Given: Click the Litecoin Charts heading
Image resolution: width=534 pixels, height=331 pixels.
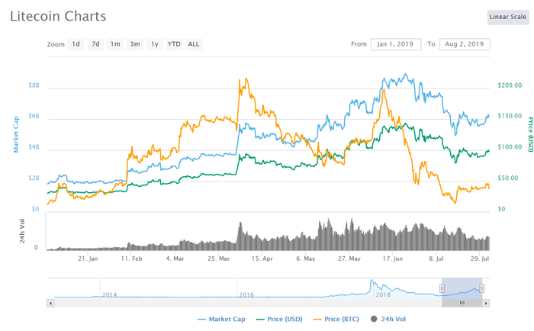Looking at the screenshot, I should click(58, 16).
